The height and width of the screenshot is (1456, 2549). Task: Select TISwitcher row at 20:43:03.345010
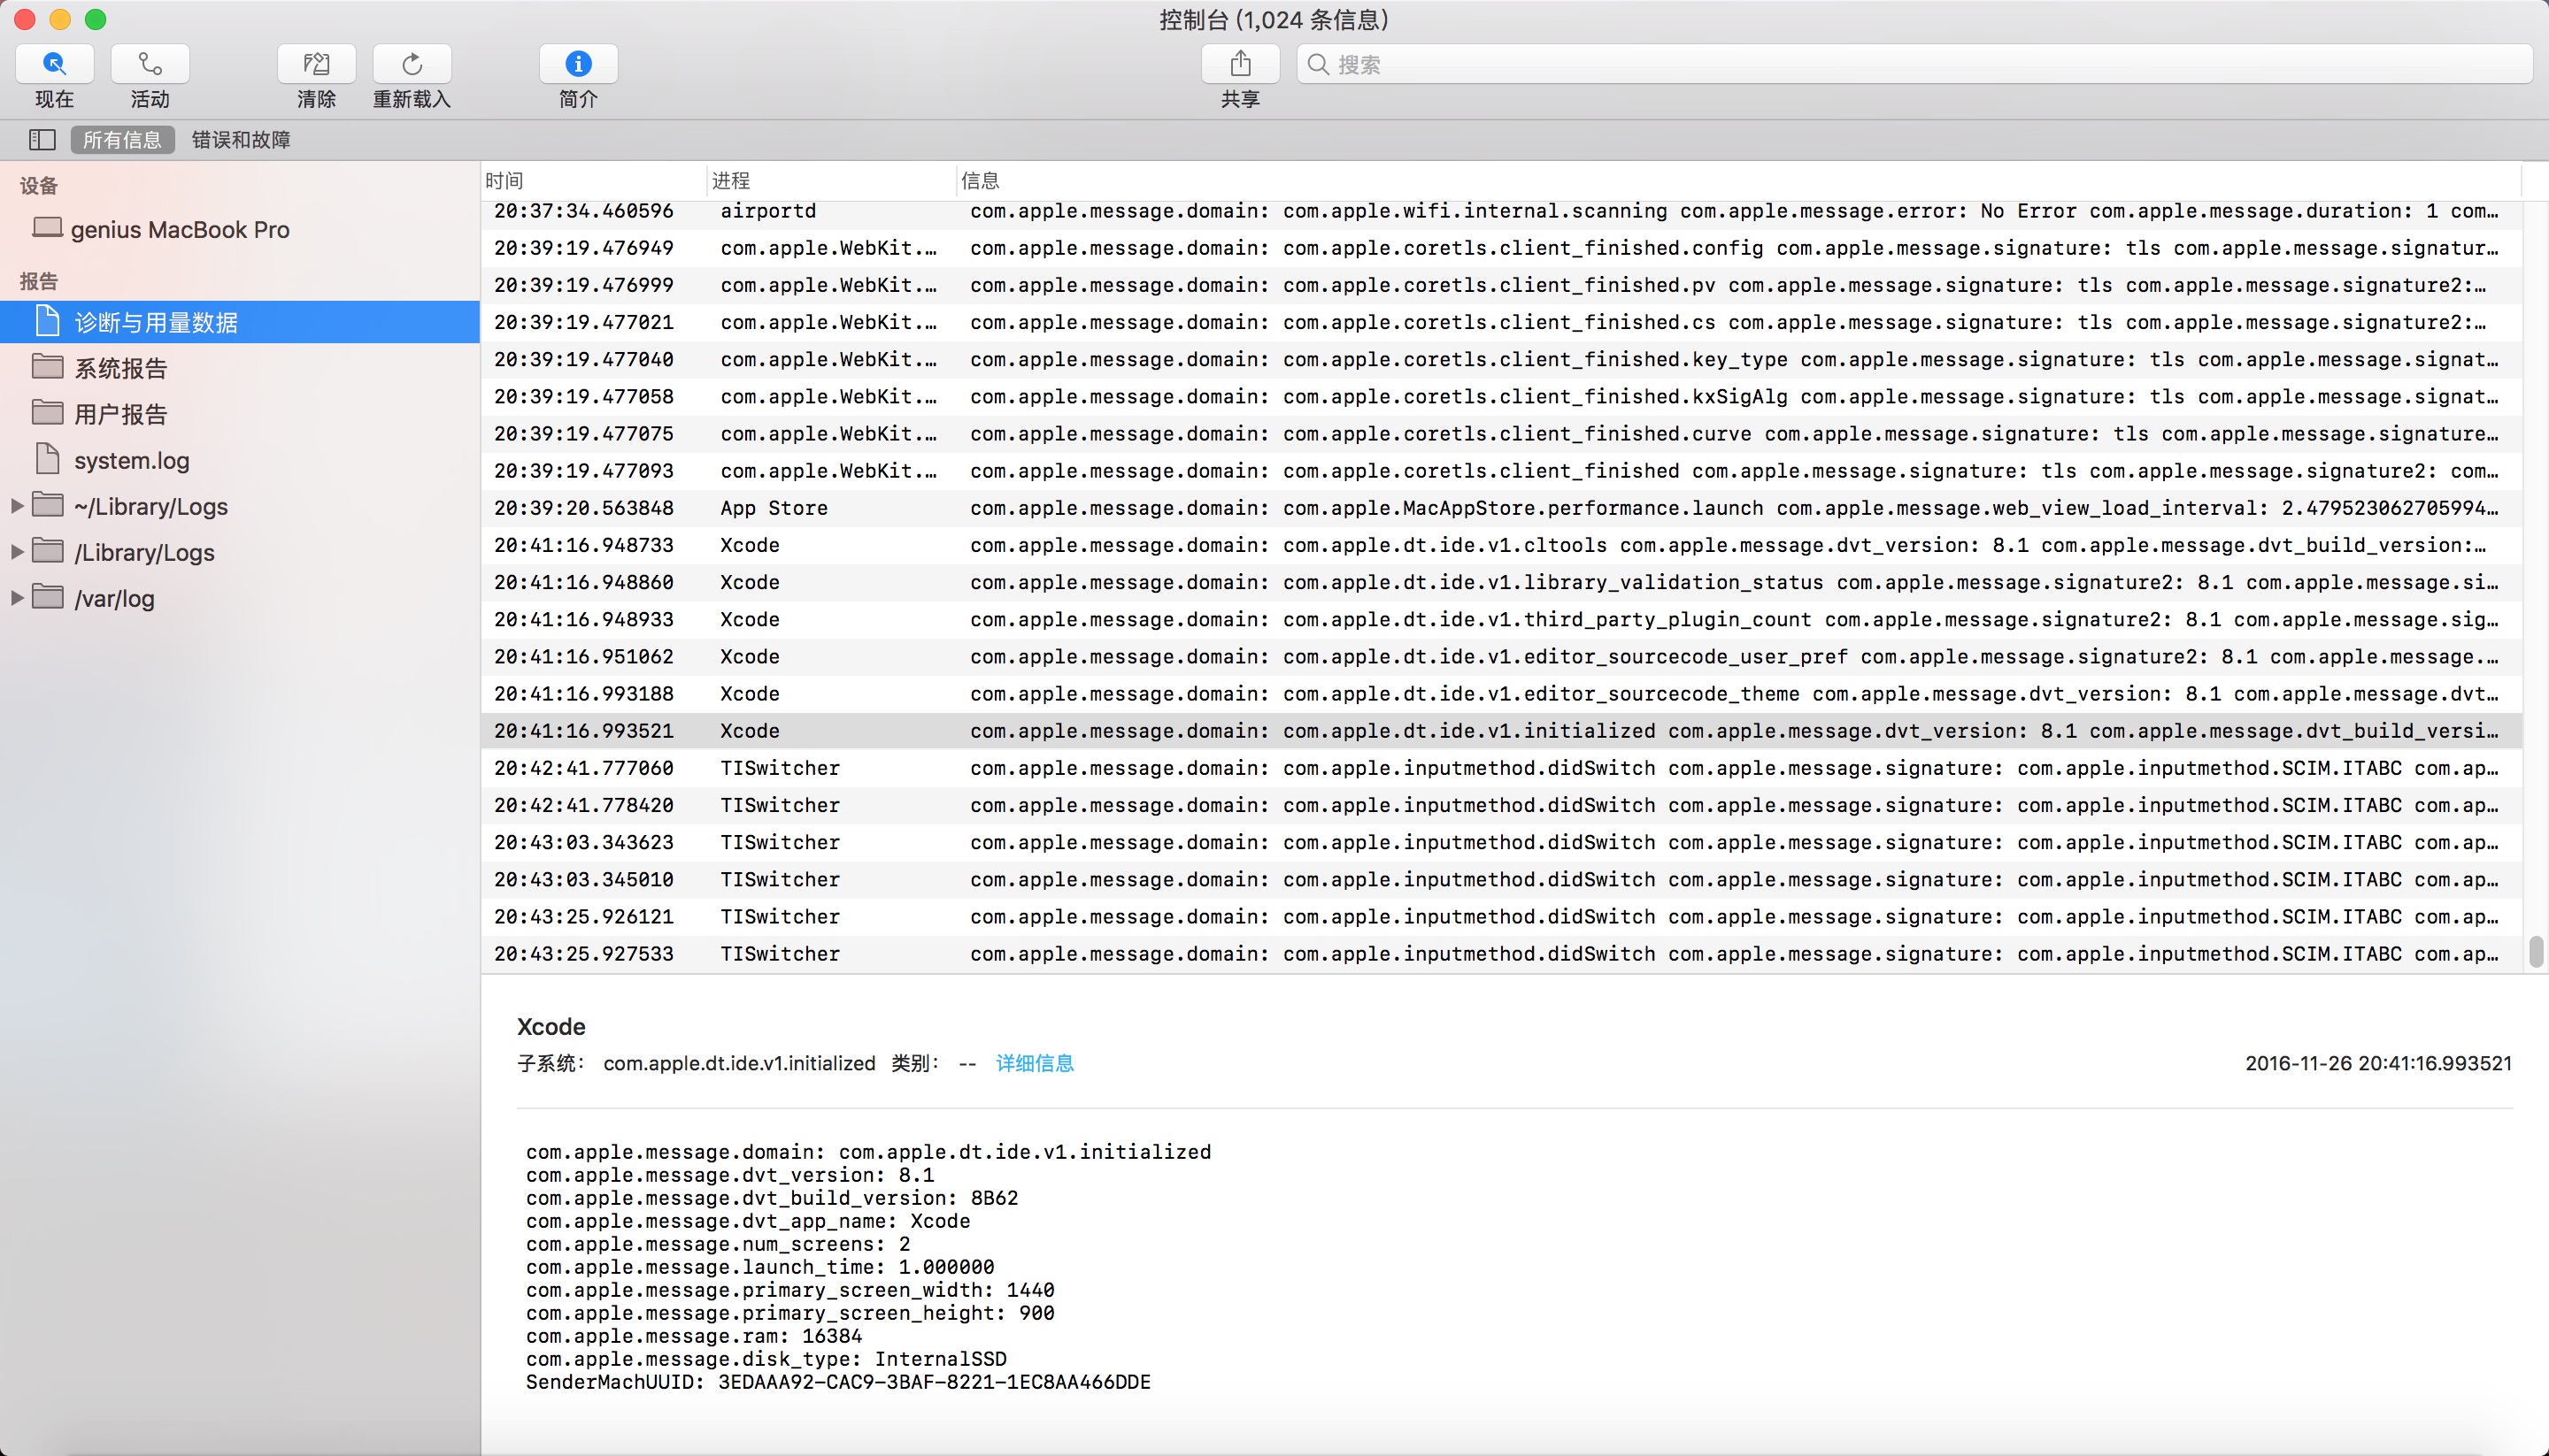pyautogui.click(x=1500, y=880)
